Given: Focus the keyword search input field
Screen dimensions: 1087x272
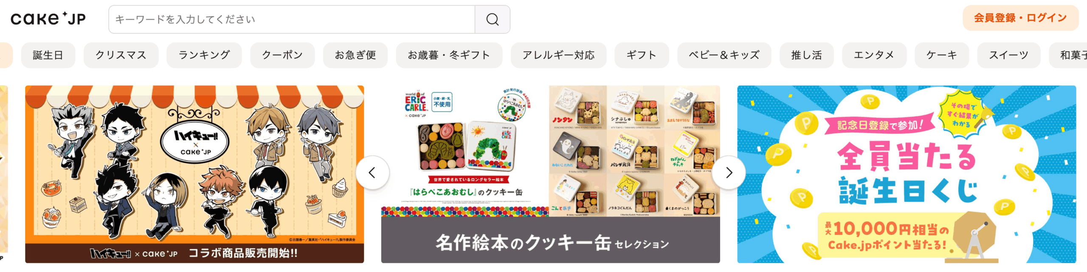Looking at the screenshot, I should click(x=292, y=19).
